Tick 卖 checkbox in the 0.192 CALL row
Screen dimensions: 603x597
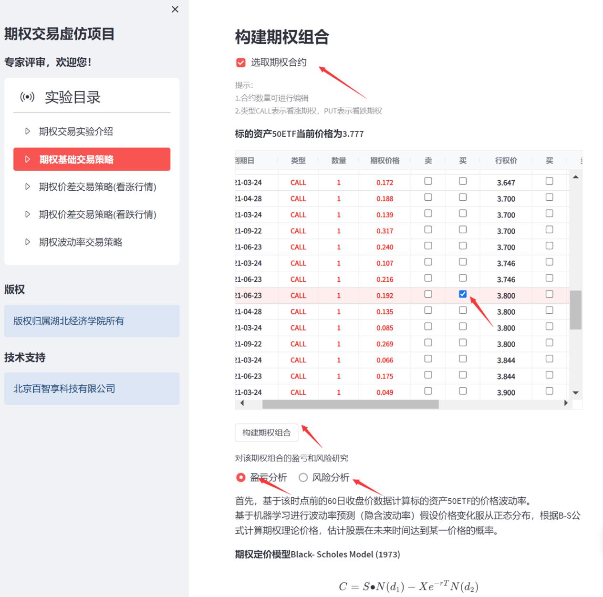point(428,294)
